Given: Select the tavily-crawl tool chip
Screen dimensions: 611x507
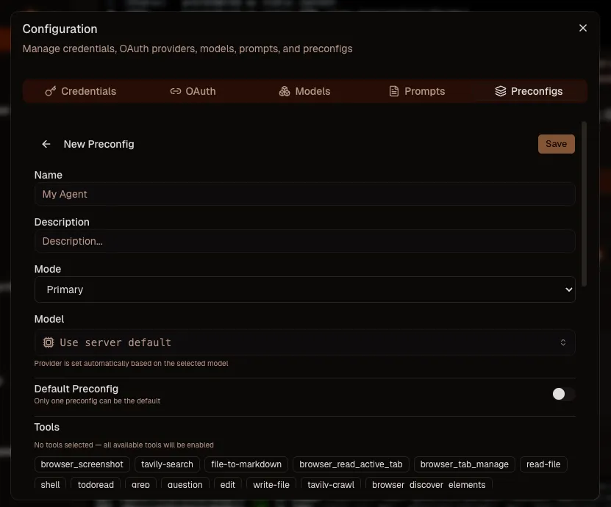Looking at the screenshot, I should coord(331,484).
